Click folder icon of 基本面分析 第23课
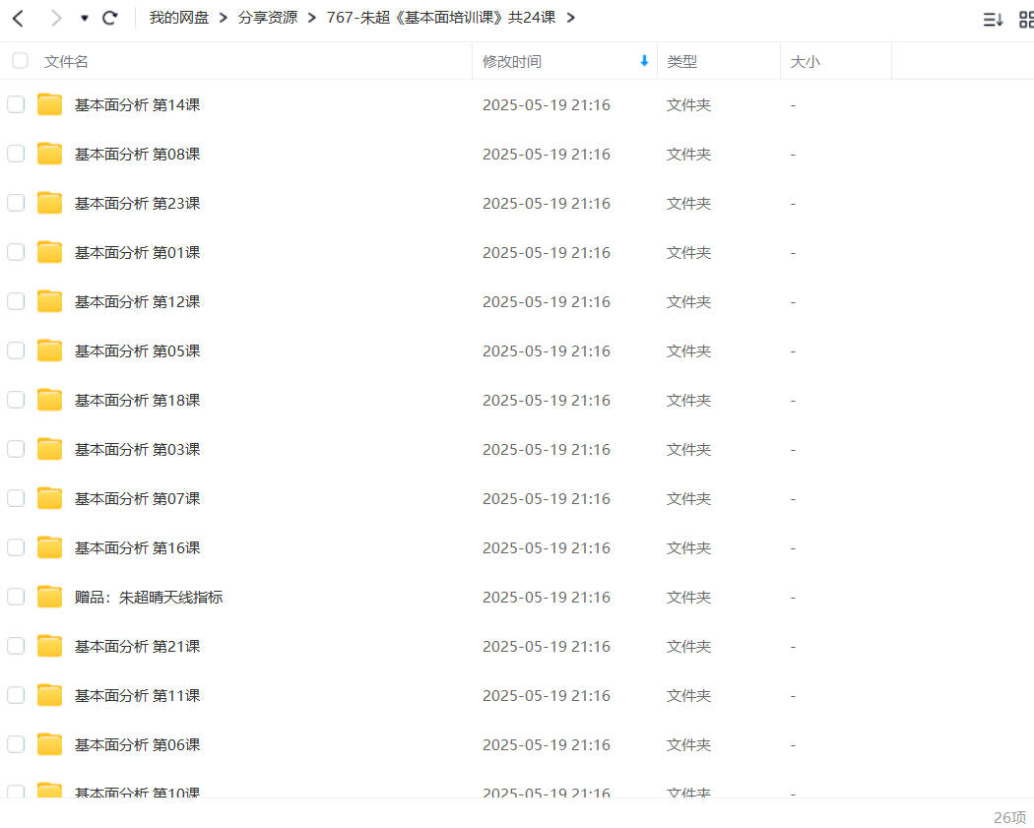The image size is (1034, 828). click(49, 203)
